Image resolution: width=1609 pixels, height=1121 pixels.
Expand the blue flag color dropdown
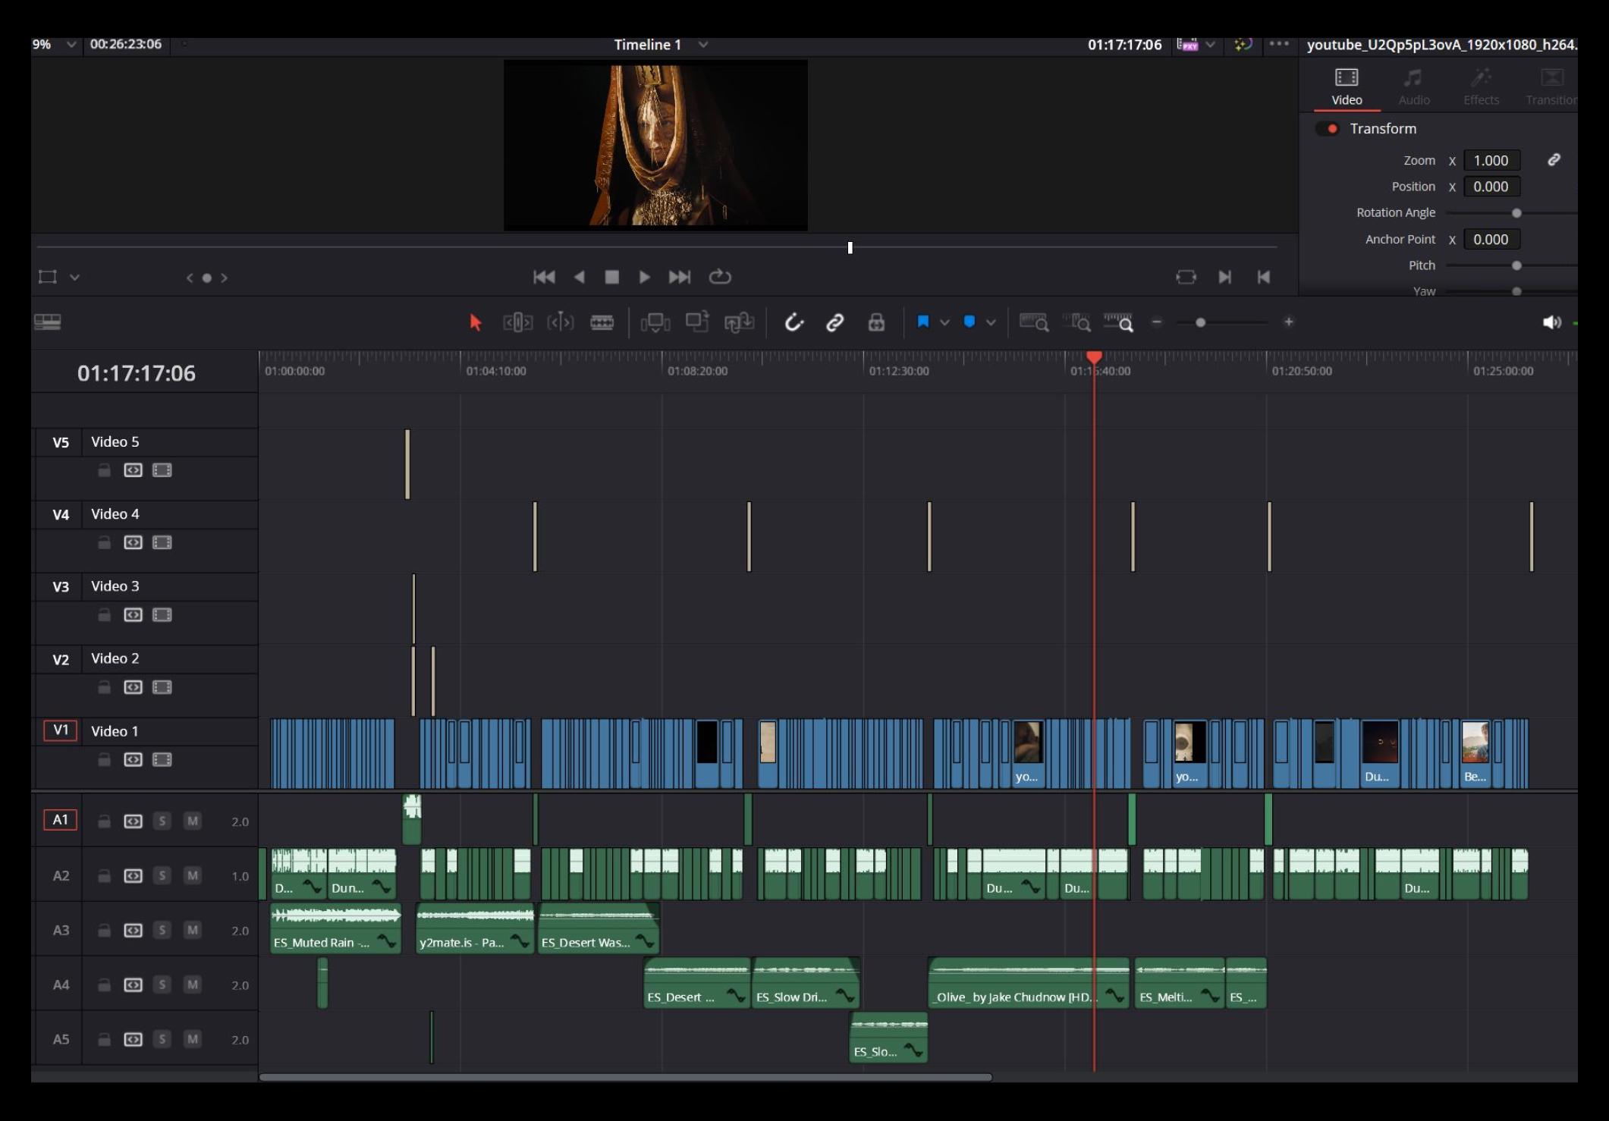pyautogui.click(x=944, y=322)
